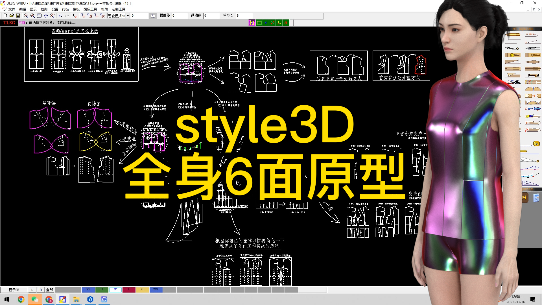Open the 显示 menu
This screenshot has height=305, width=542.
(33, 9)
